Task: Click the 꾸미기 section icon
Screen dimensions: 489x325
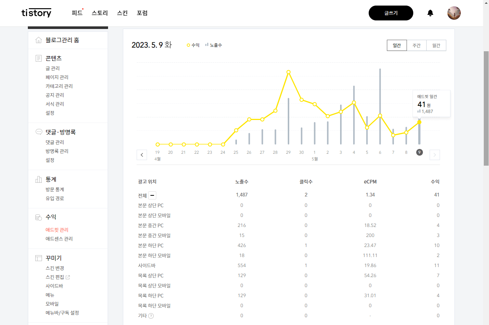Action: [x=38, y=258]
